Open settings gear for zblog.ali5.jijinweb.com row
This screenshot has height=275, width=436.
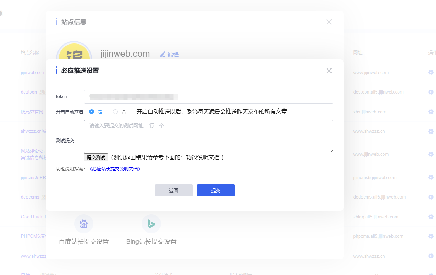coord(431,217)
